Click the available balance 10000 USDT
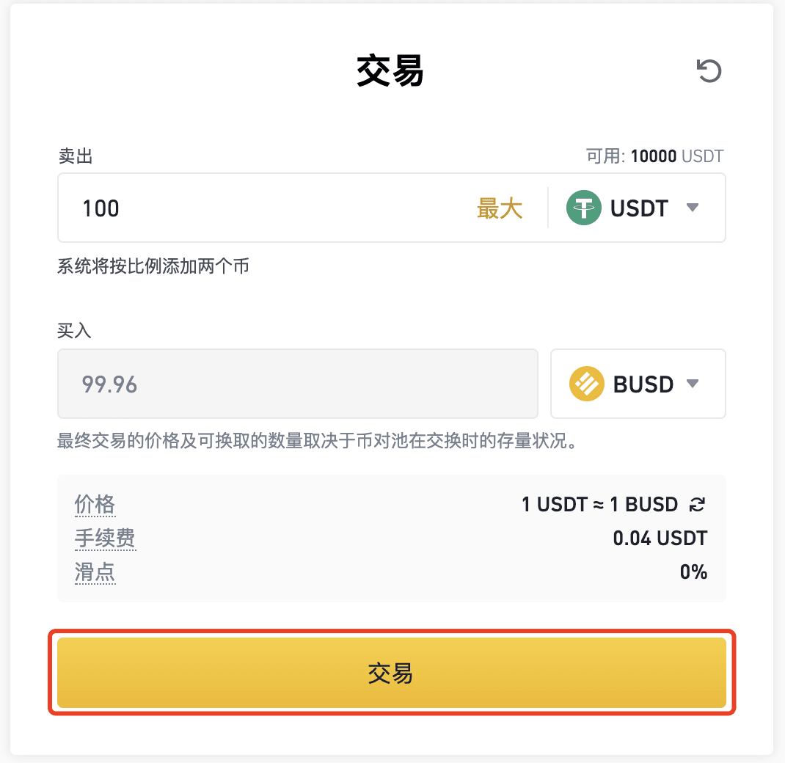This screenshot has height=763, width=785. coord(677,156)
